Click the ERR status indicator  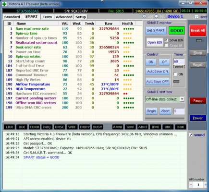9,127
